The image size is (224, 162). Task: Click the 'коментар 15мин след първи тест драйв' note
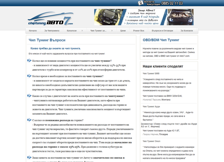pyautogui.click(x=169, y=125)
